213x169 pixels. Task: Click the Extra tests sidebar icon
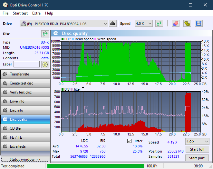click(x=5, y=146)
